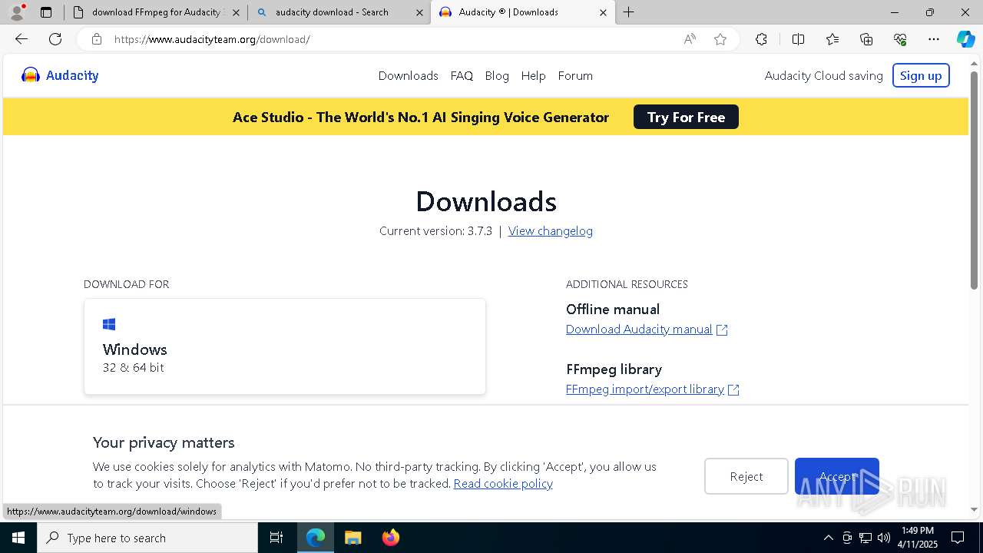
Task: Open Blog in site navigation
Action: (x=497, y=75)
